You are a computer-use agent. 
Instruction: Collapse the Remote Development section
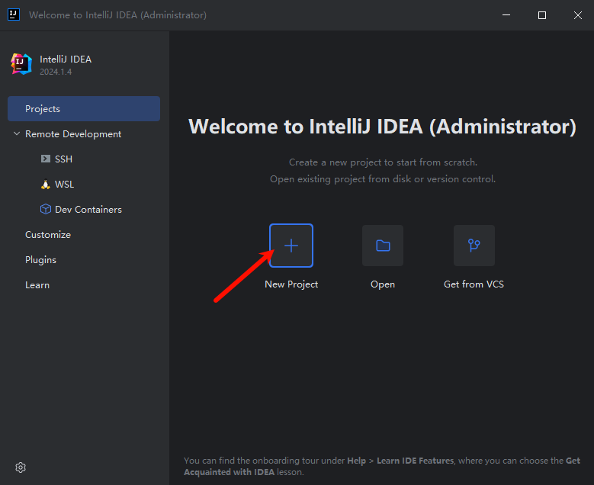(x=17, y=133)
